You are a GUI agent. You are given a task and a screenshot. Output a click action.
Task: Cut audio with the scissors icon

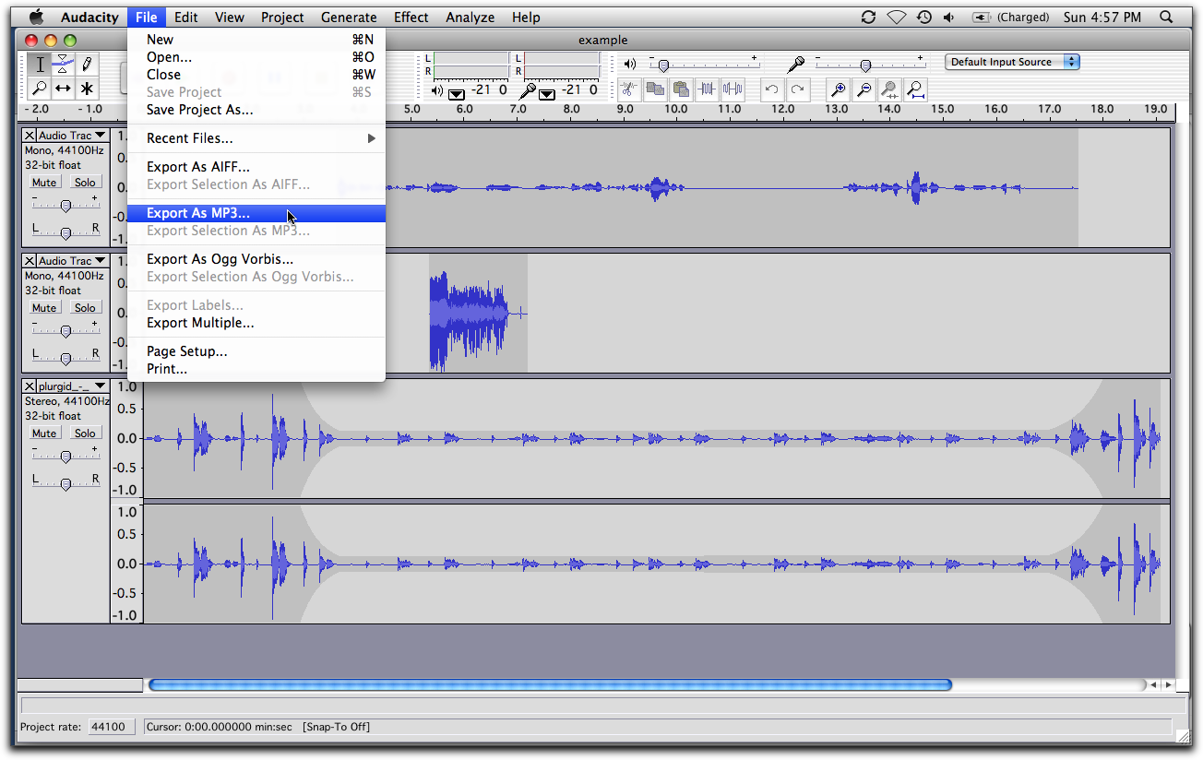[x=627, y=89]
